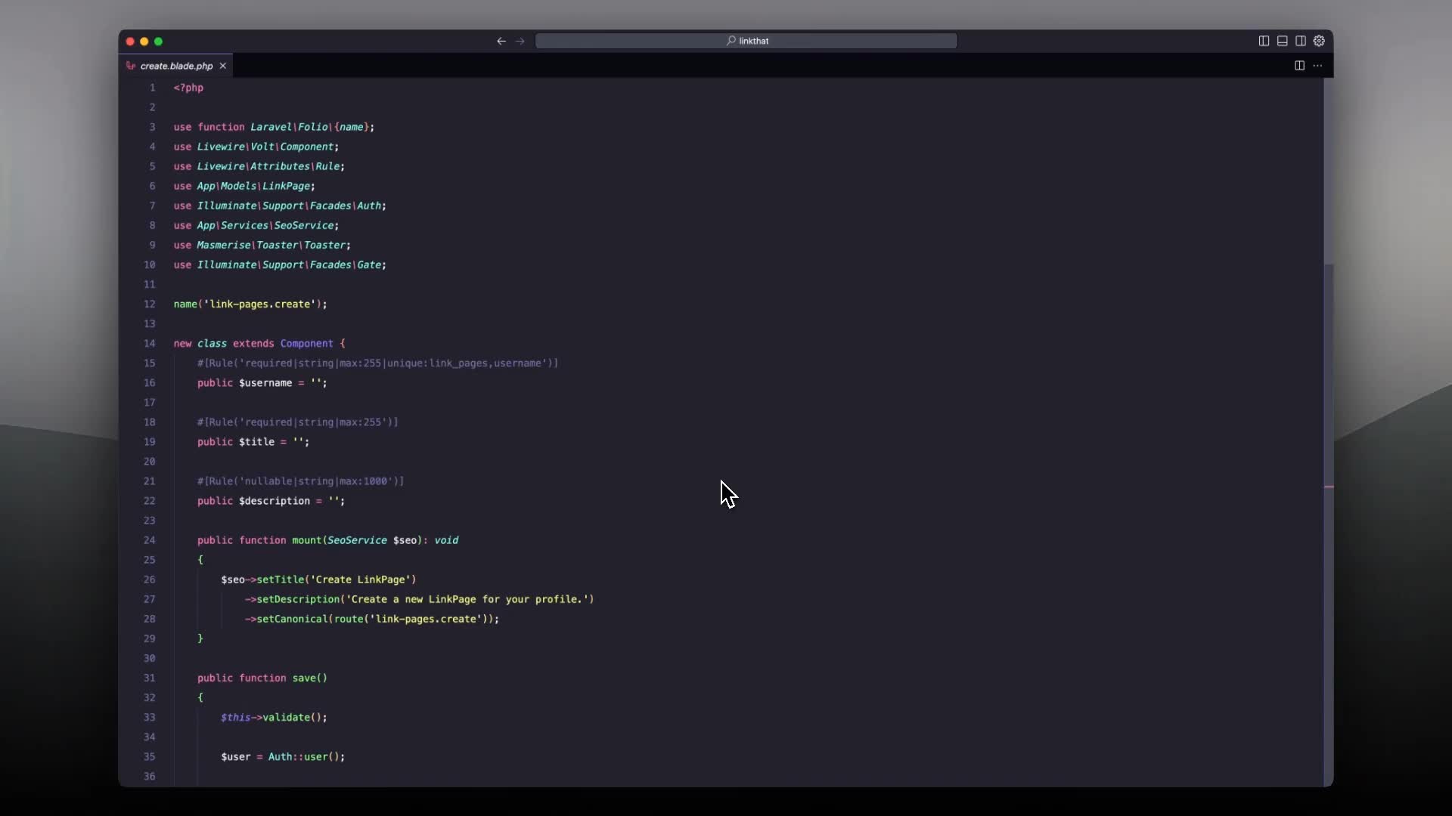Click 'Component' after the extends keyword
Image resolution: width=1452 pixels, height=816 pixels.
[306, 343]
